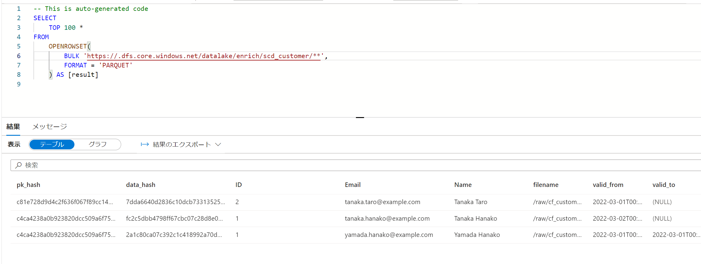
Task: Select the valid_to column header
Action: (x=664, y=185)
